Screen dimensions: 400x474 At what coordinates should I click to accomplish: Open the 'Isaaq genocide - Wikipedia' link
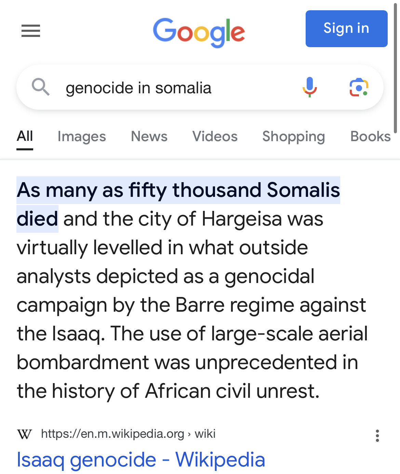tap(141, 459)
